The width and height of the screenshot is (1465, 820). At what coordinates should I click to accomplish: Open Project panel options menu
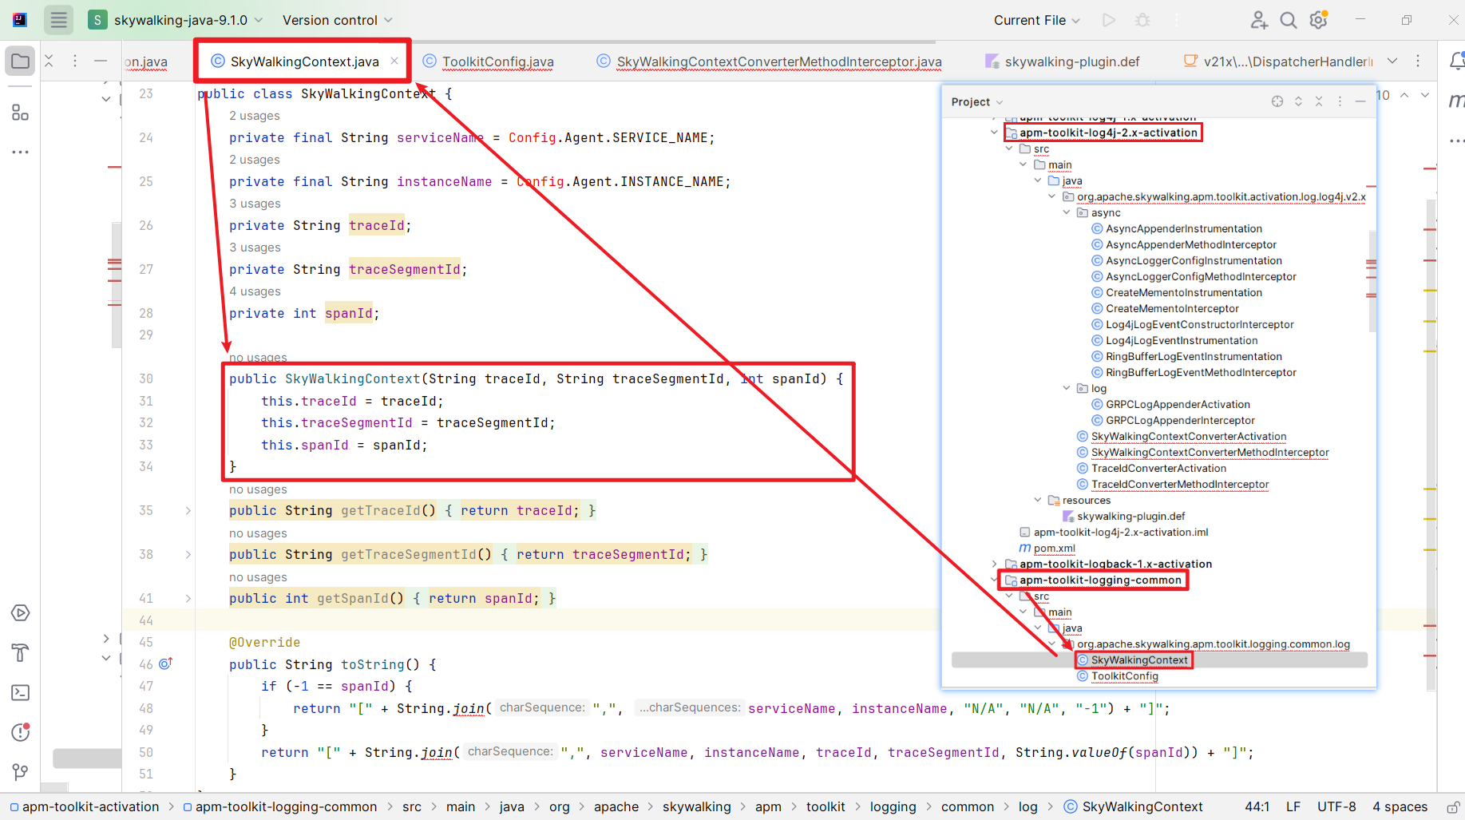click(x=1340, y=101)
